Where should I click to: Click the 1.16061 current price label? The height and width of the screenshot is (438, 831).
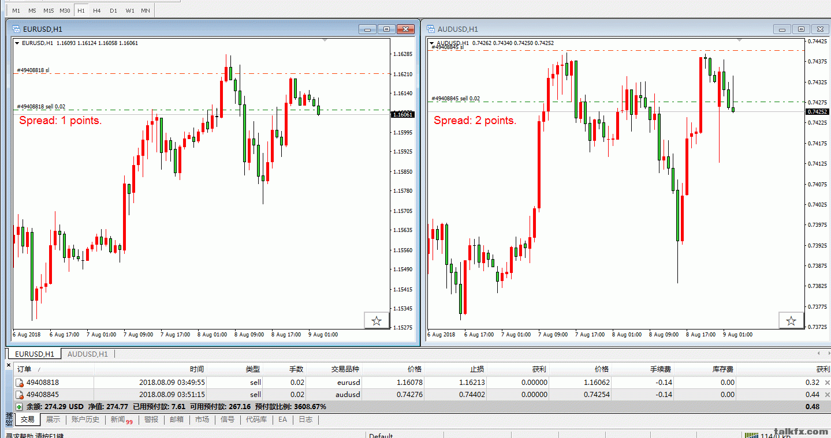coord(403,114)
